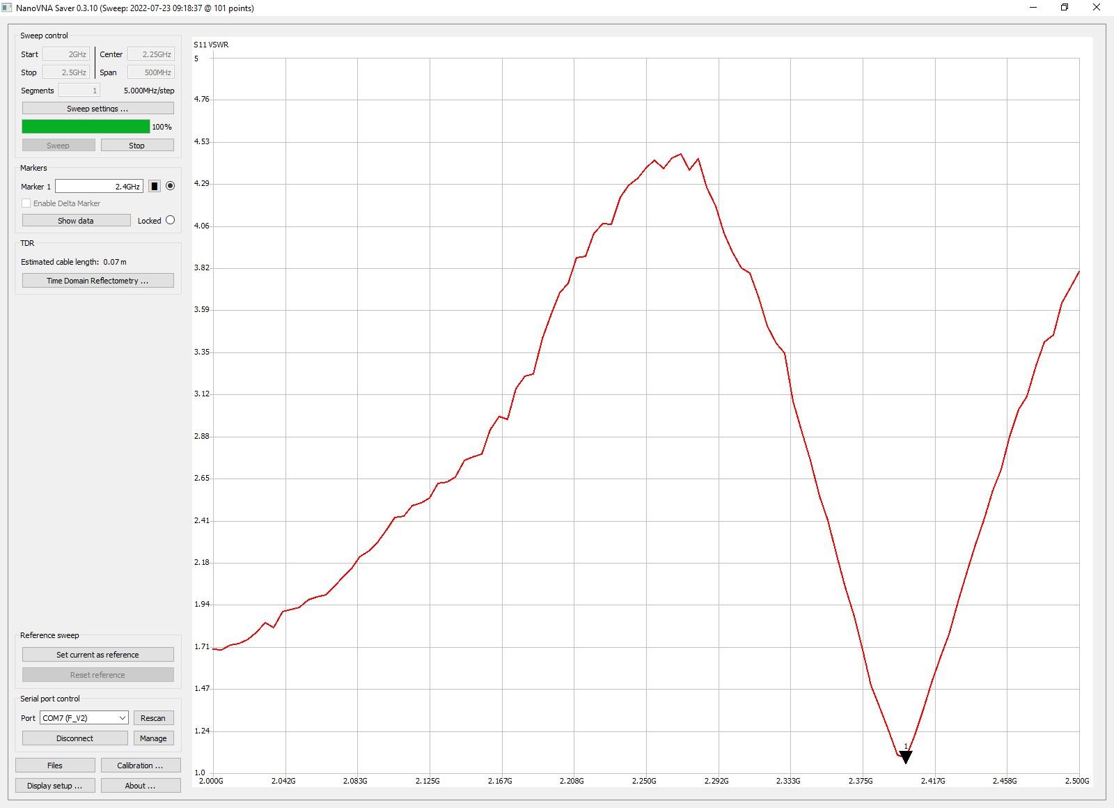
Task: Open the Calibration window
Action: [x=141, y=766]
